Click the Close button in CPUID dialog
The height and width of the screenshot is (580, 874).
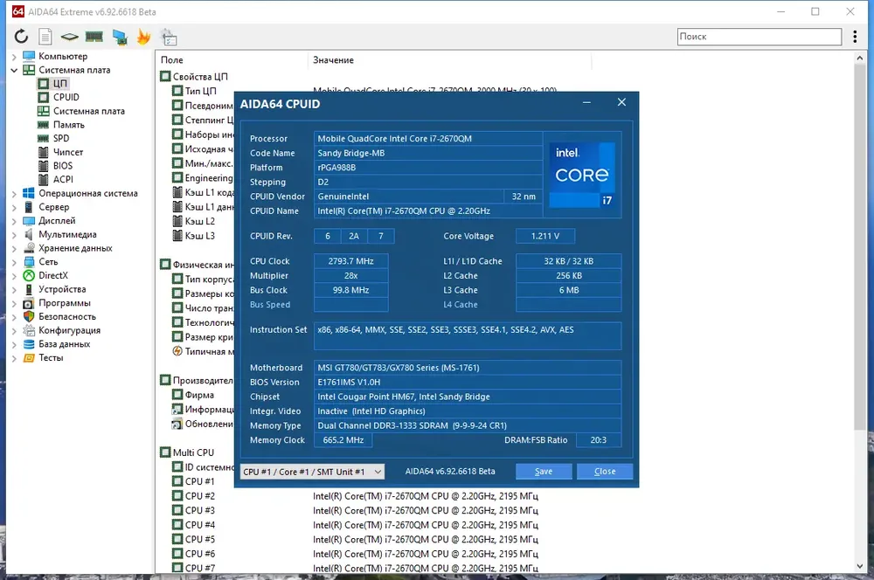[605, 472]
